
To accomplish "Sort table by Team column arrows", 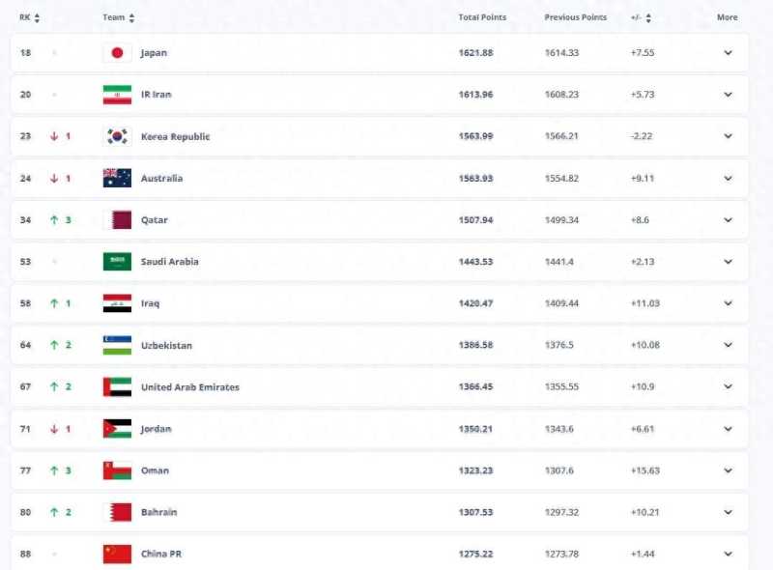I will pyautogui.click(x=131, y=18).
